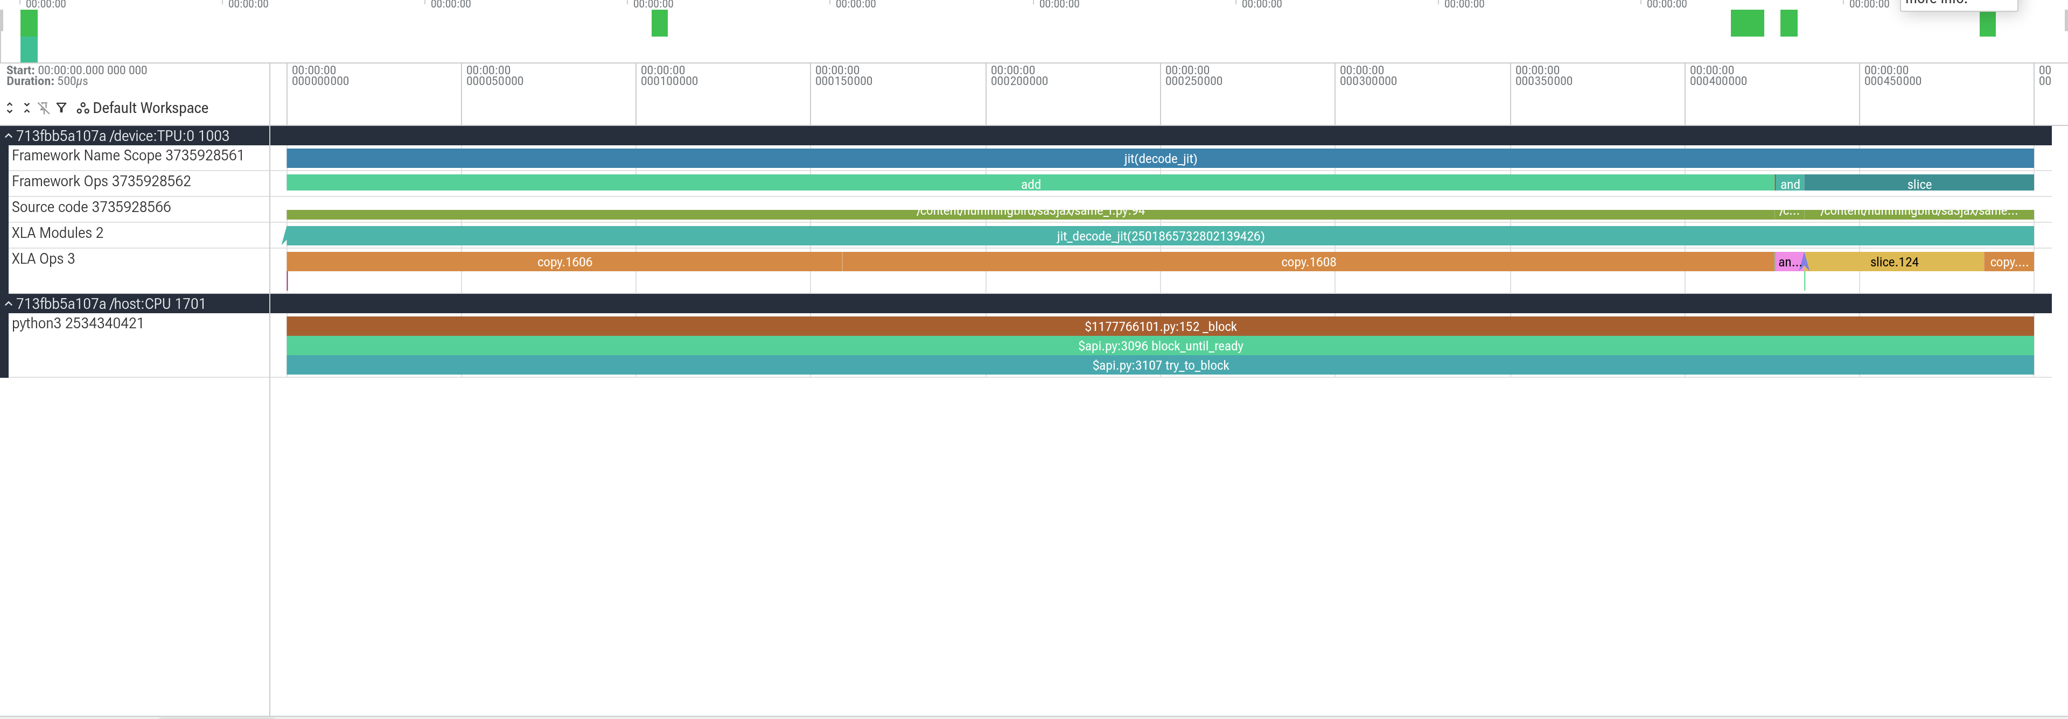
Task: Click rightmost green bar in overview minimap
Action: [1988, 23]
